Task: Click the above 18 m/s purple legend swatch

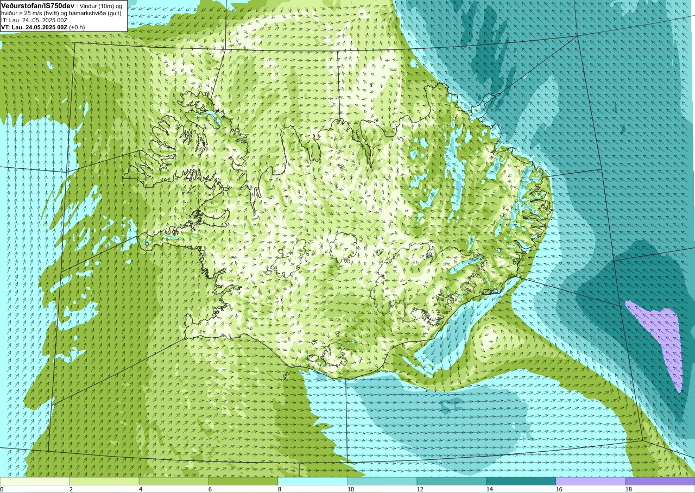Action: pos(660,481)
